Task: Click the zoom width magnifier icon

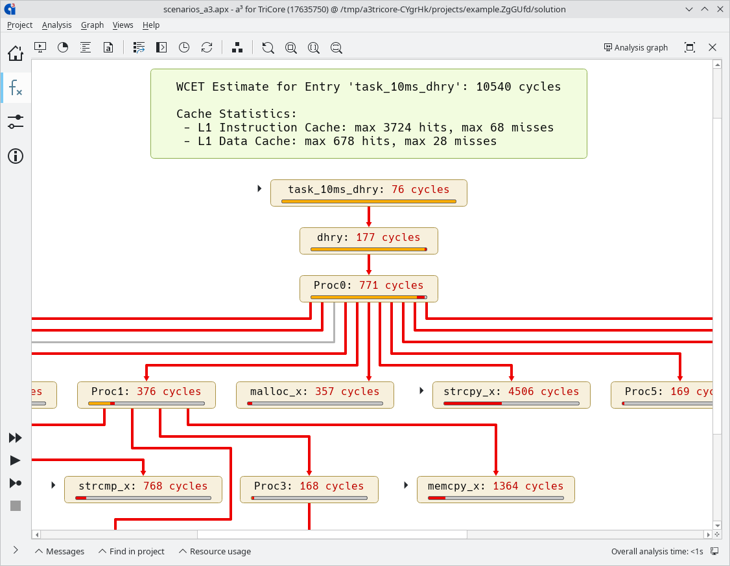Action: click(x=336, y=47)
